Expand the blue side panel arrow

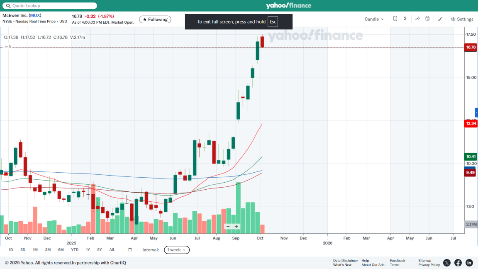tap(476, 112)
